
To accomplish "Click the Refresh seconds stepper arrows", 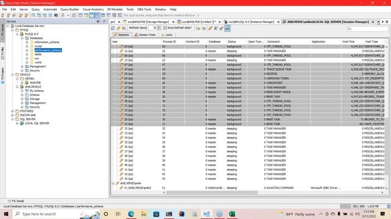I will pos(159,28).
